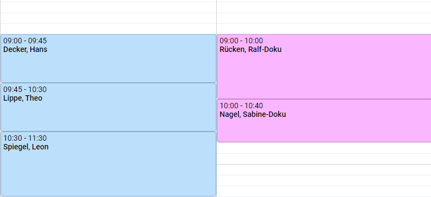Select the empty slot directly below Nagel, Sabine-Doku
Screen dimensions: 431x197
[x=324, y=148]
